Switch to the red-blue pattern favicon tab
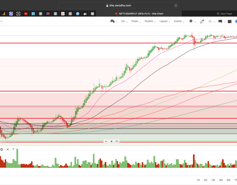Image resolution: width=237 pixels, height=185 pixels. tap(48, 14)
